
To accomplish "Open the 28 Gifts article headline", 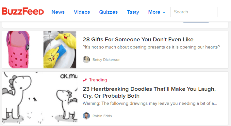I will (138, 39).
